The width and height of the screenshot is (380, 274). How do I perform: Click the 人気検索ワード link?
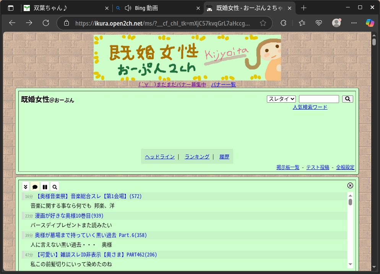(310, 107)
